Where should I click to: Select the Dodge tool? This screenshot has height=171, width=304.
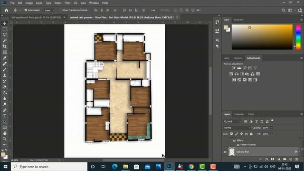point(5,104)
